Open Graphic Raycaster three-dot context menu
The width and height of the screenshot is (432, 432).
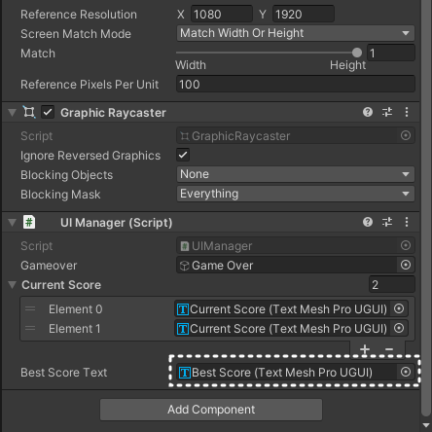407,112
